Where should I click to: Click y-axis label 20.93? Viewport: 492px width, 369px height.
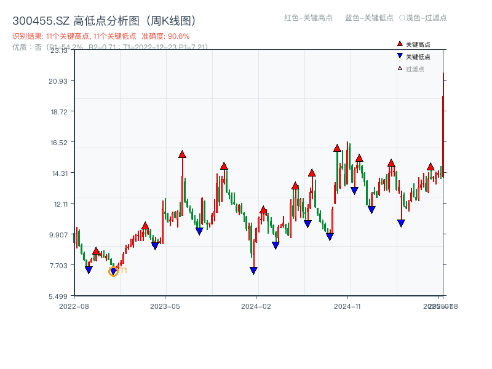point(58,81)
